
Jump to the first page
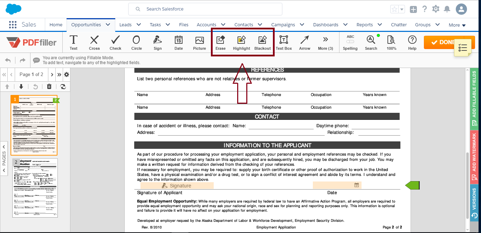point(4,75)
